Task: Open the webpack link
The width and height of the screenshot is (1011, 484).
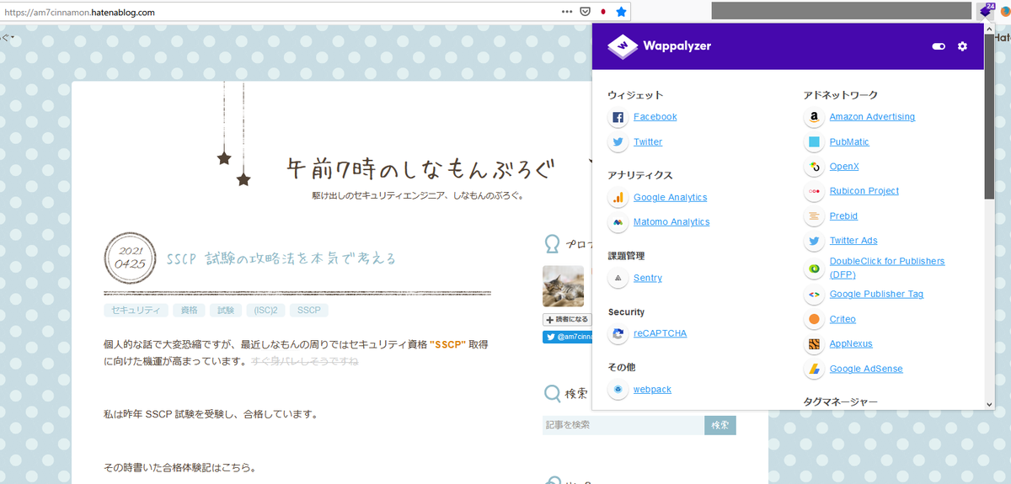Action: pyautogui.click(x=653, y=390)
